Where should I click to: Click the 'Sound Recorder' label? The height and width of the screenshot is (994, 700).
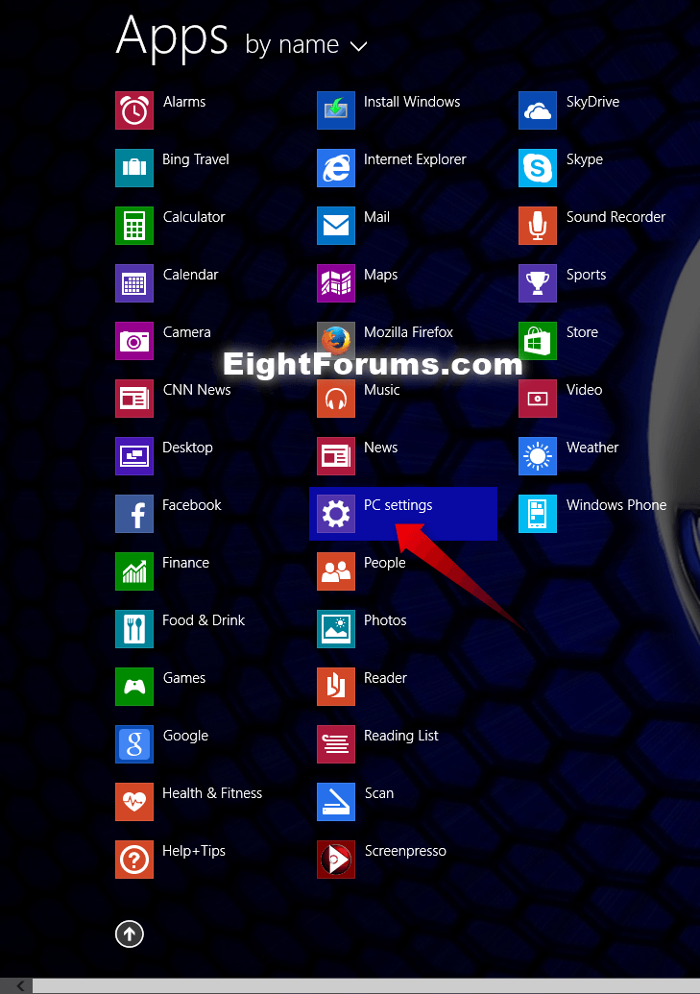click(616, 217)
